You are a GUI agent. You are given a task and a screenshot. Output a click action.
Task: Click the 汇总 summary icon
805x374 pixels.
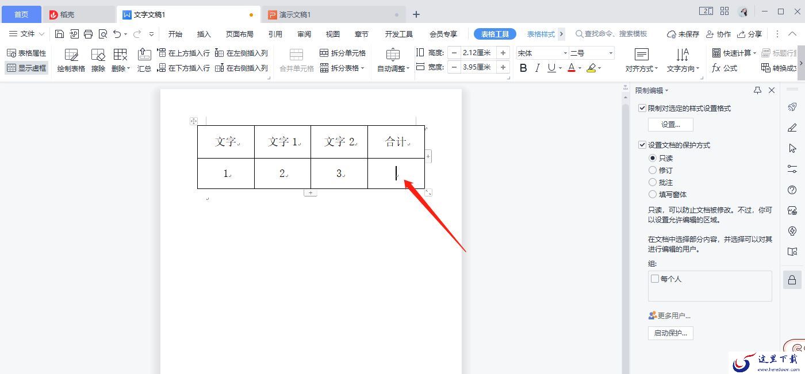pyautogui.click(x=144, y=60)
